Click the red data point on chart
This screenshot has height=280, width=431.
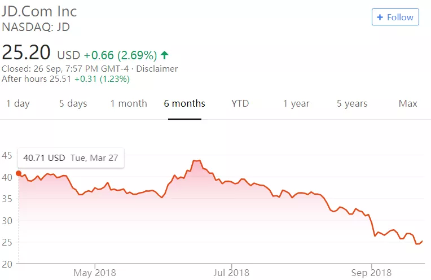pyautogui.click(x=19, y=173)
